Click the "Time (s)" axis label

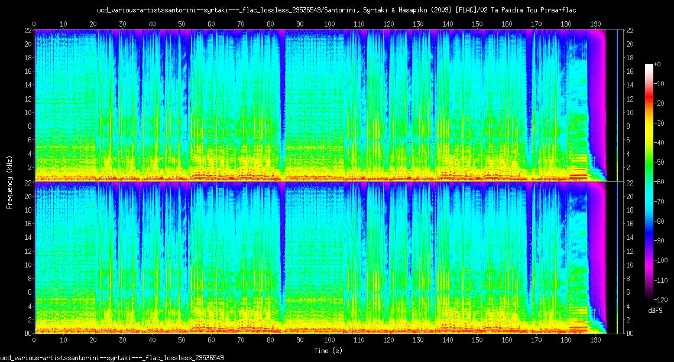click(328, 351)
